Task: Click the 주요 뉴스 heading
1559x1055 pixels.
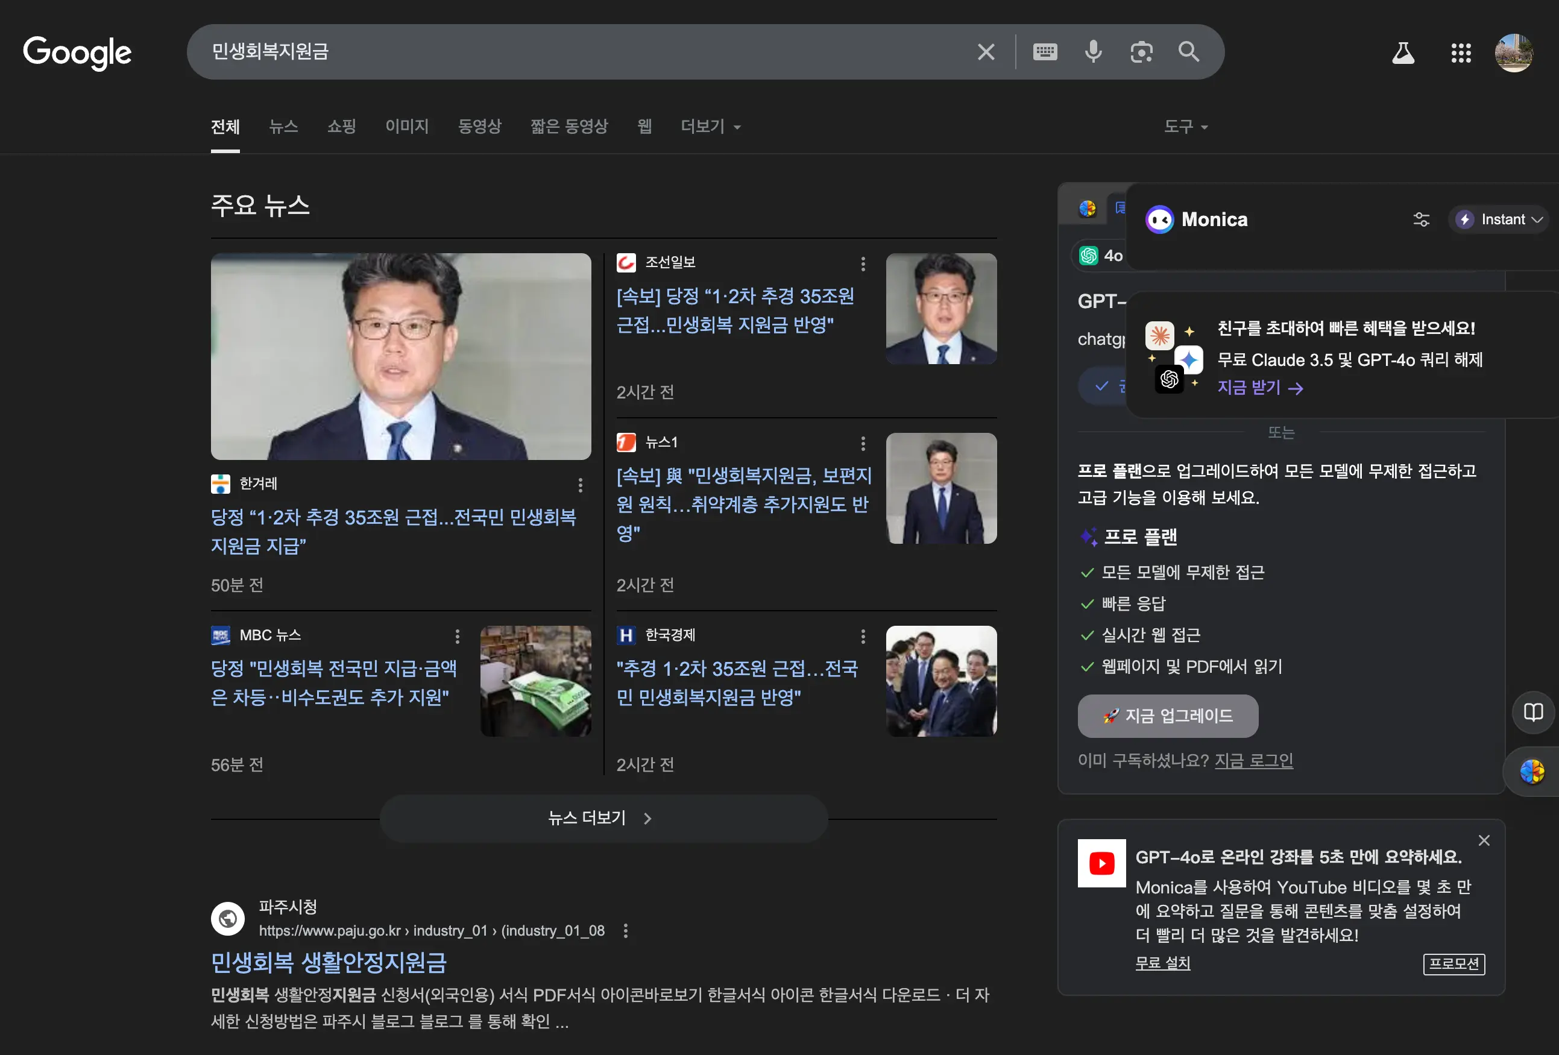Action: coord(260,204)
